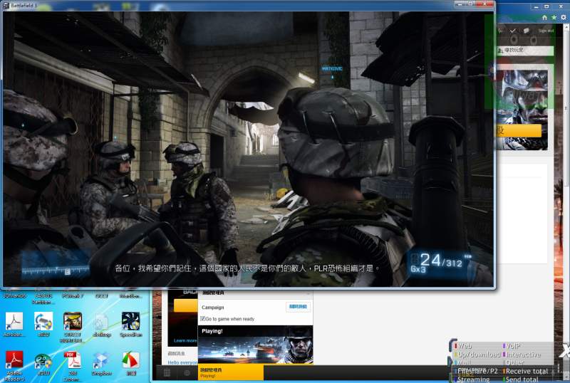Viewport: 570px width, 383px height.
Task: Click the 24/312 ammo counter in game
Action: pos(441,261)
